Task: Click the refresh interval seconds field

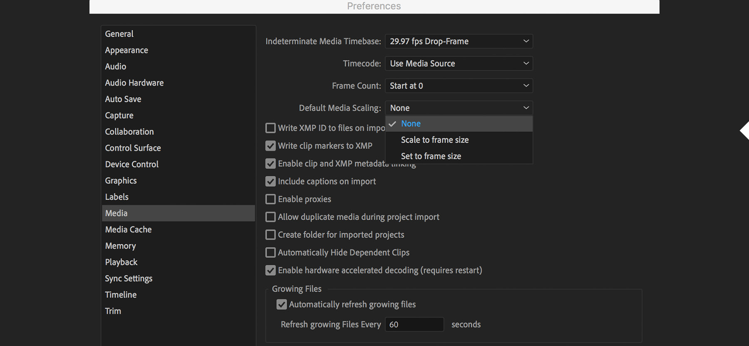Action: click(414, 324)
